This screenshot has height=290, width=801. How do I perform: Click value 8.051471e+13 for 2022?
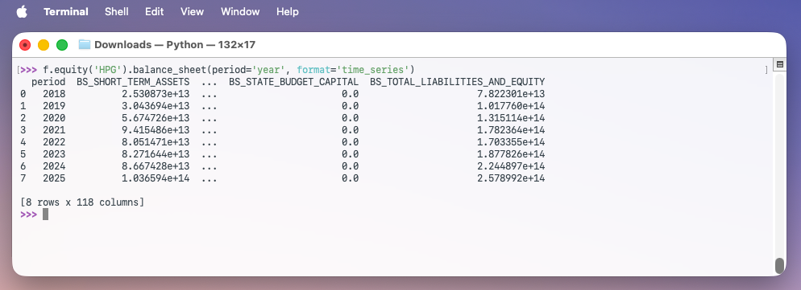pos(156,142)
